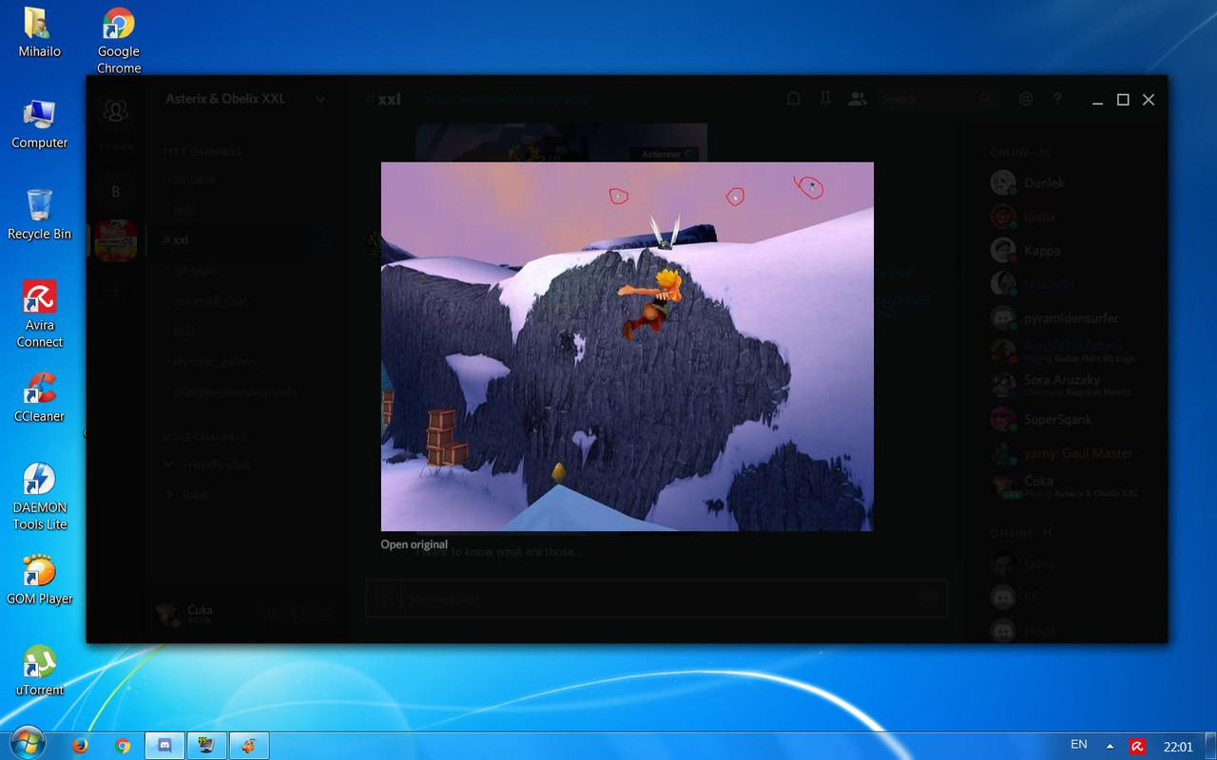Click the EN language indicator
Image resolution: width=1217 pixels, height=760 pixels.
tap(1079, 745)
